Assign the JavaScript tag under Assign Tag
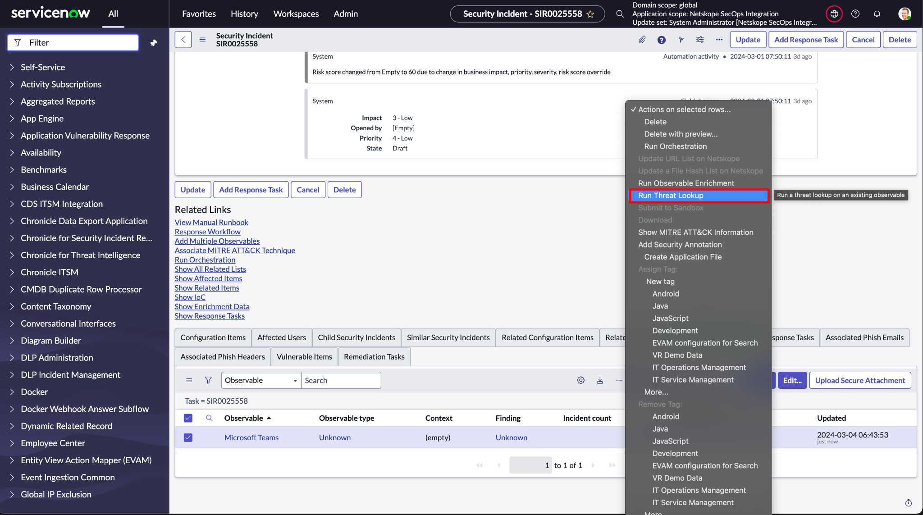The image size is (923, 515). (670, 319)
